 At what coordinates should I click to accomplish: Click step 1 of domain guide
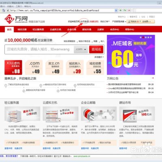coord(17,85)
